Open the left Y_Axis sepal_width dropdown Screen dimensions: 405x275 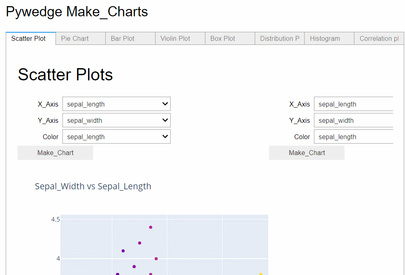click(116, 120)
